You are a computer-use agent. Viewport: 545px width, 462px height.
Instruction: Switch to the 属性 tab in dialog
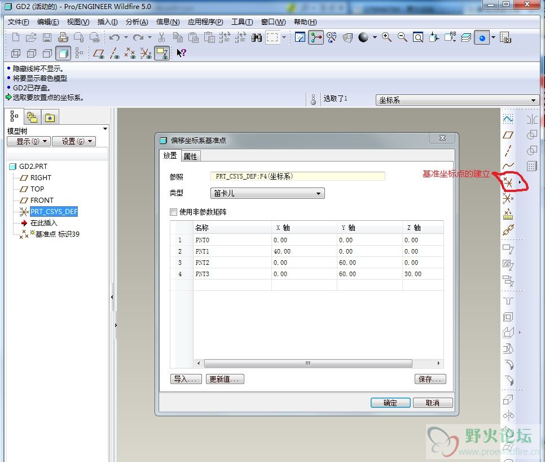click(191, 156)
